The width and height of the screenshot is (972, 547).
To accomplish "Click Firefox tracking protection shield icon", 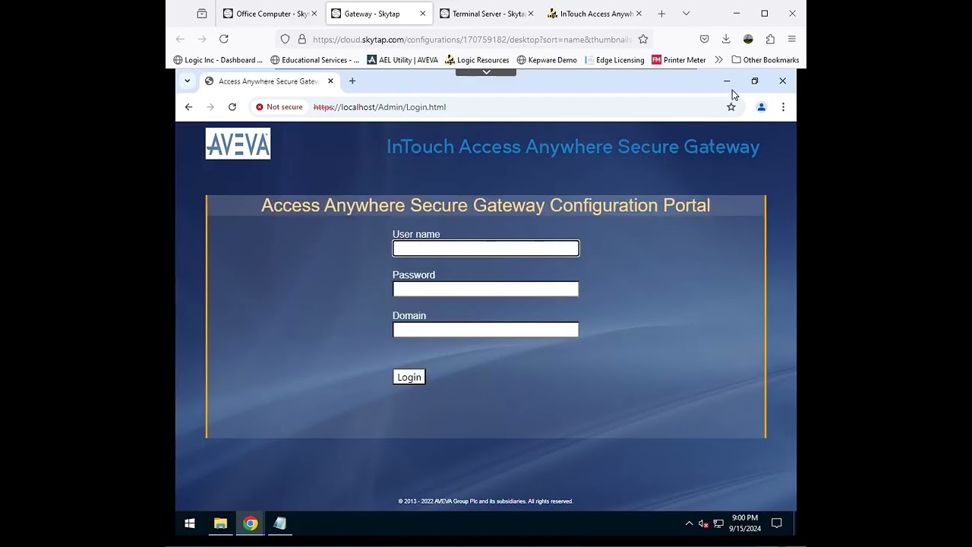I will [286, 40].
